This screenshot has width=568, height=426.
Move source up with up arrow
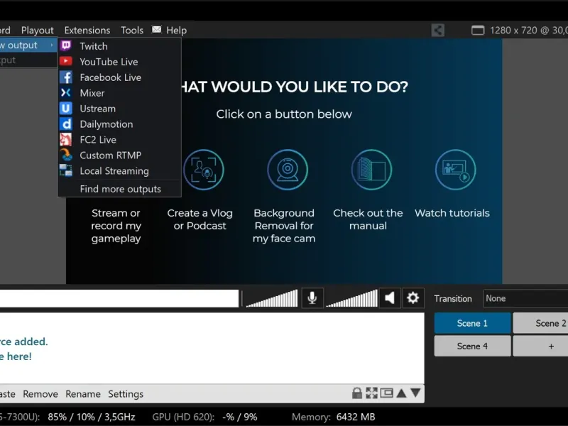tap(401, 393)
